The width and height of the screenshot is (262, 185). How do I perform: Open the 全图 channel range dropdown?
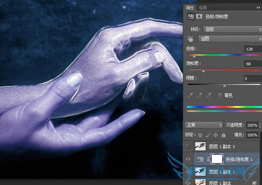point(229,38)
